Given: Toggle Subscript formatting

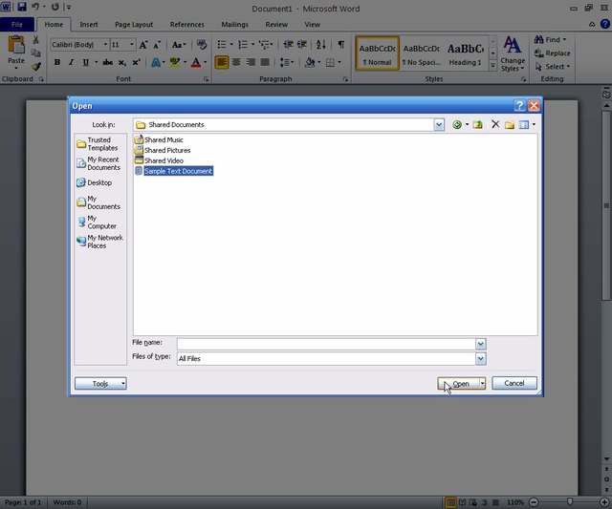Looking at the screenshot, I should [x=122, y=62].
